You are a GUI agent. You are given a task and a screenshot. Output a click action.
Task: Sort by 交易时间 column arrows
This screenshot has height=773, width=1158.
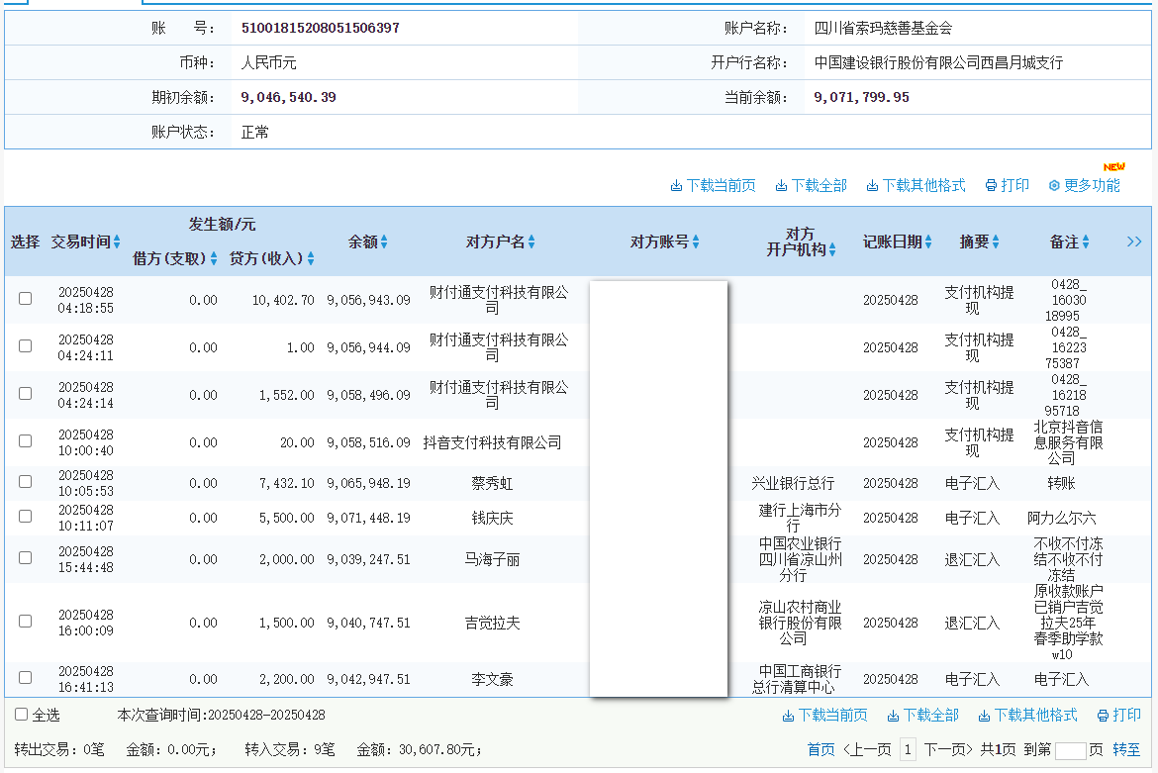click(x=117, y=242)
